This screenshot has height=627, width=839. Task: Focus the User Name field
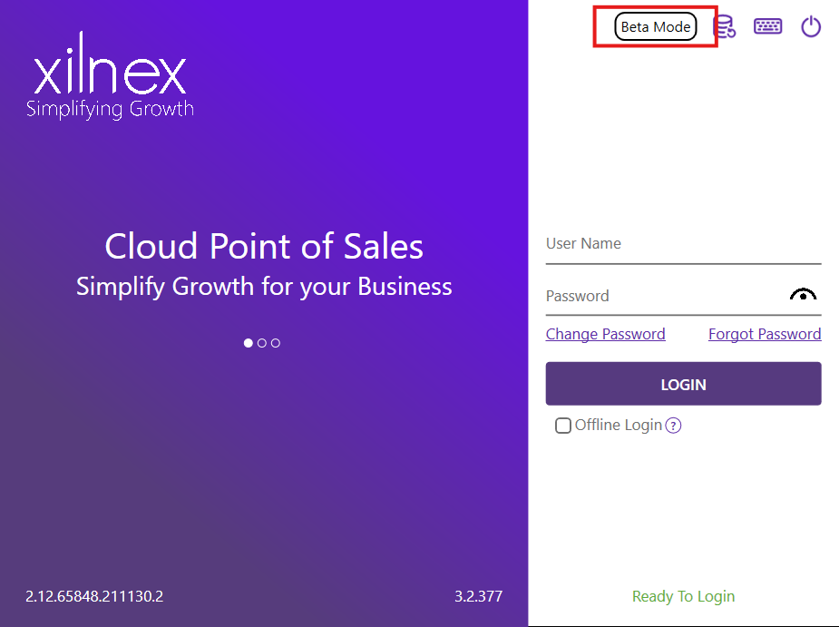[x=683, y=244]
